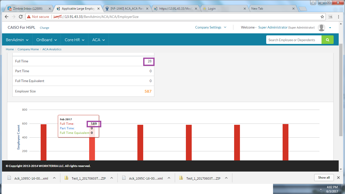Screen dimensions: 345x194
Task: Click the Show all downloads button
Action: [x=324, y=178]
